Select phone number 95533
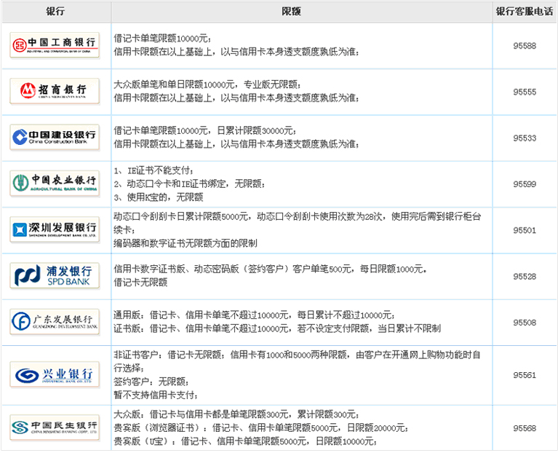This screenshot has height=453, width=558. click(x=525, y=138)
